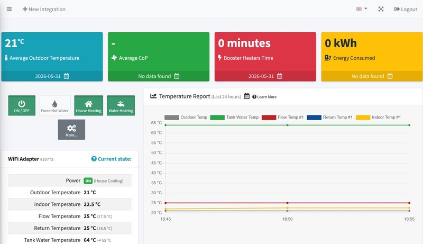The width and height of the screenshot is (423, 244).
Task: Toggle Tank Water Temp legend swatch
Action: (217, 118)
